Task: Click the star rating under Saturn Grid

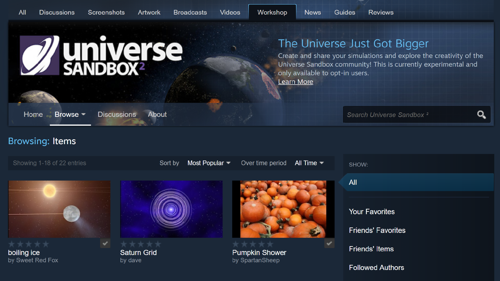Action: pos(141,244)
